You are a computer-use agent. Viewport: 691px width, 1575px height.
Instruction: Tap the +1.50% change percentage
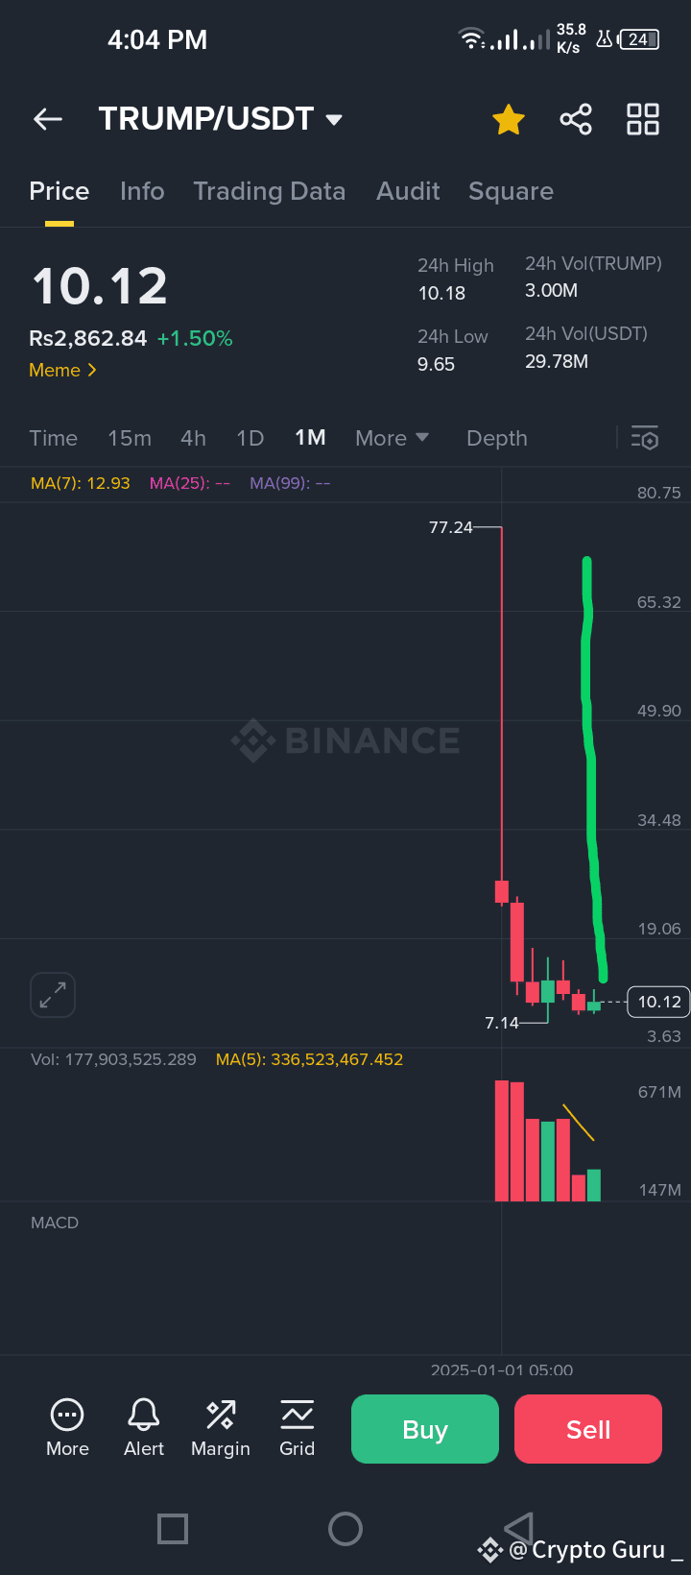pos(195,338)
